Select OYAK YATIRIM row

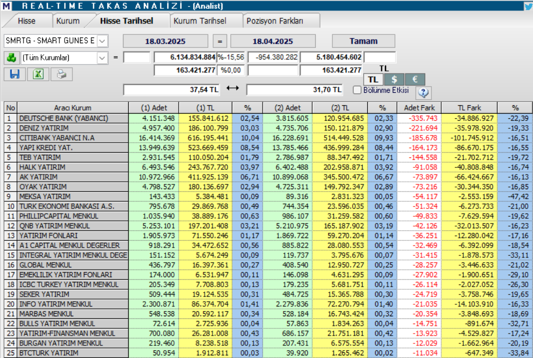[268, 187]
